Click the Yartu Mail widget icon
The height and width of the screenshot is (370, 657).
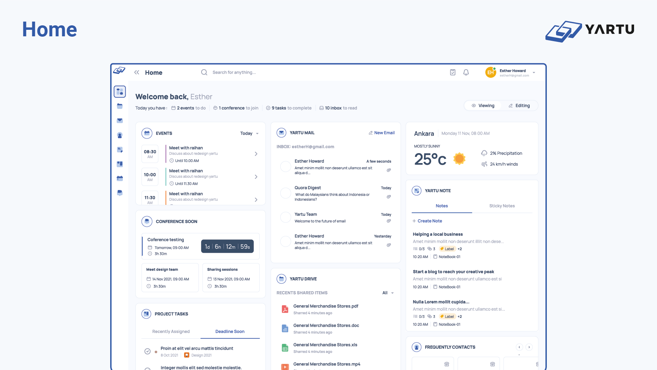281,133
